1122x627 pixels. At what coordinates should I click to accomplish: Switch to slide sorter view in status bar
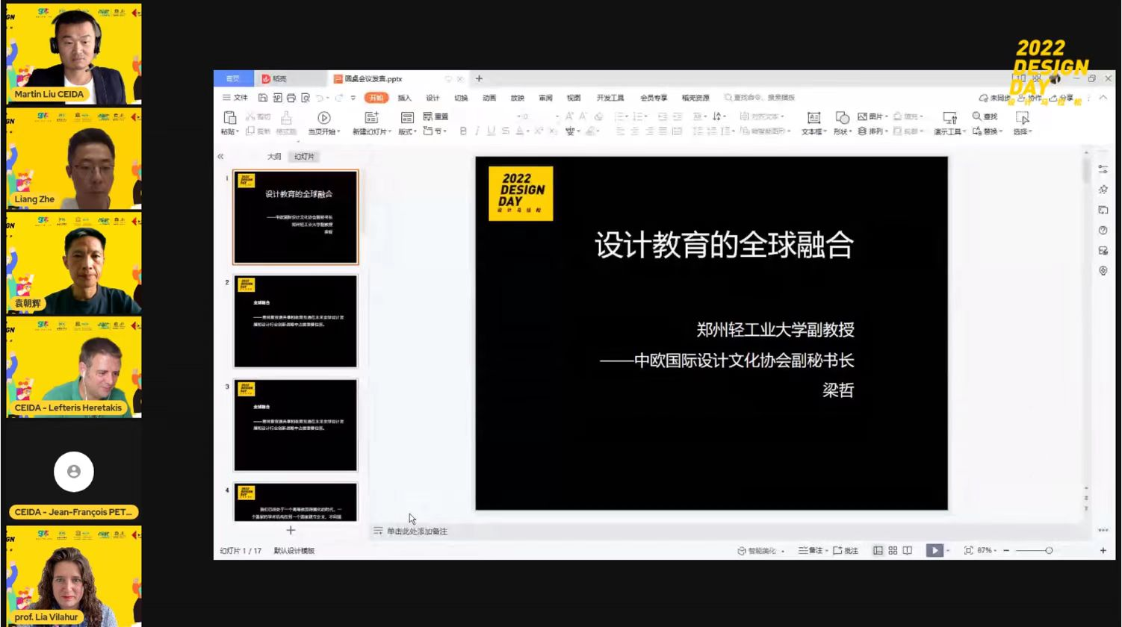(x=893, y=551)
